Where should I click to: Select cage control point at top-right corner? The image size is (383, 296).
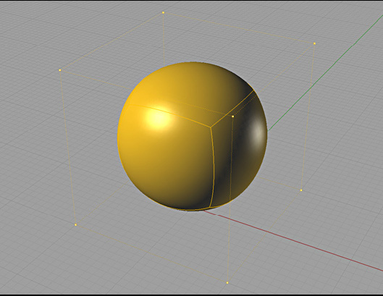pyautogui.click(x=314, y=43)
